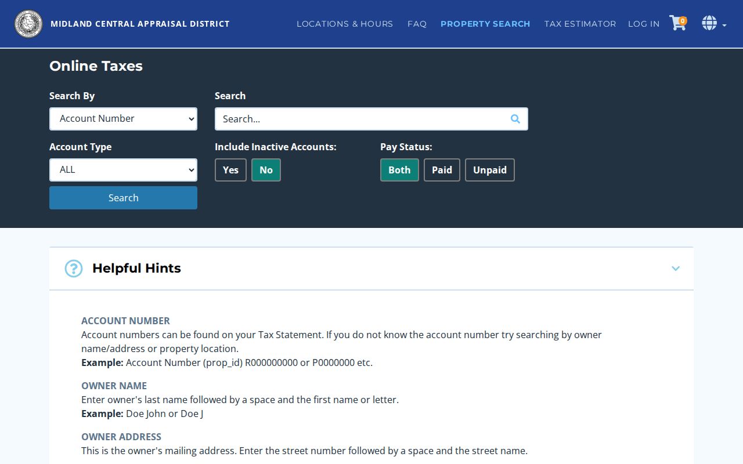Screen dimensions: 743x464
Task: Set Include Inactive Accounts to No
Action: coord(266,170)
